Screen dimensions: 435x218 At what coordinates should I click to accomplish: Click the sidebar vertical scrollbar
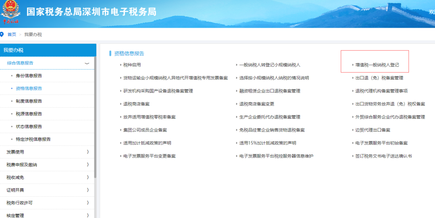click(95, 117)
